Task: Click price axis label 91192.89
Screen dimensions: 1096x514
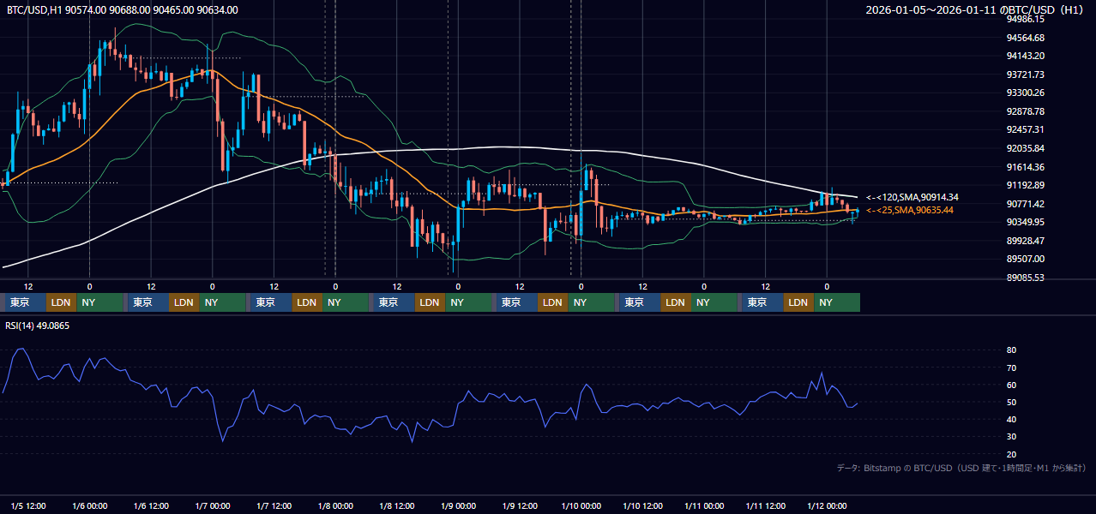Action: (x=1025, y=185)
